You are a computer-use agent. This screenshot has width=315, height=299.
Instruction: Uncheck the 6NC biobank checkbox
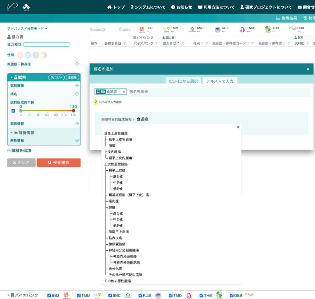[110, 295]
